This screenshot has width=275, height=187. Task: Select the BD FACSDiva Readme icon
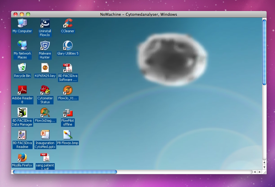pos(22,135)
